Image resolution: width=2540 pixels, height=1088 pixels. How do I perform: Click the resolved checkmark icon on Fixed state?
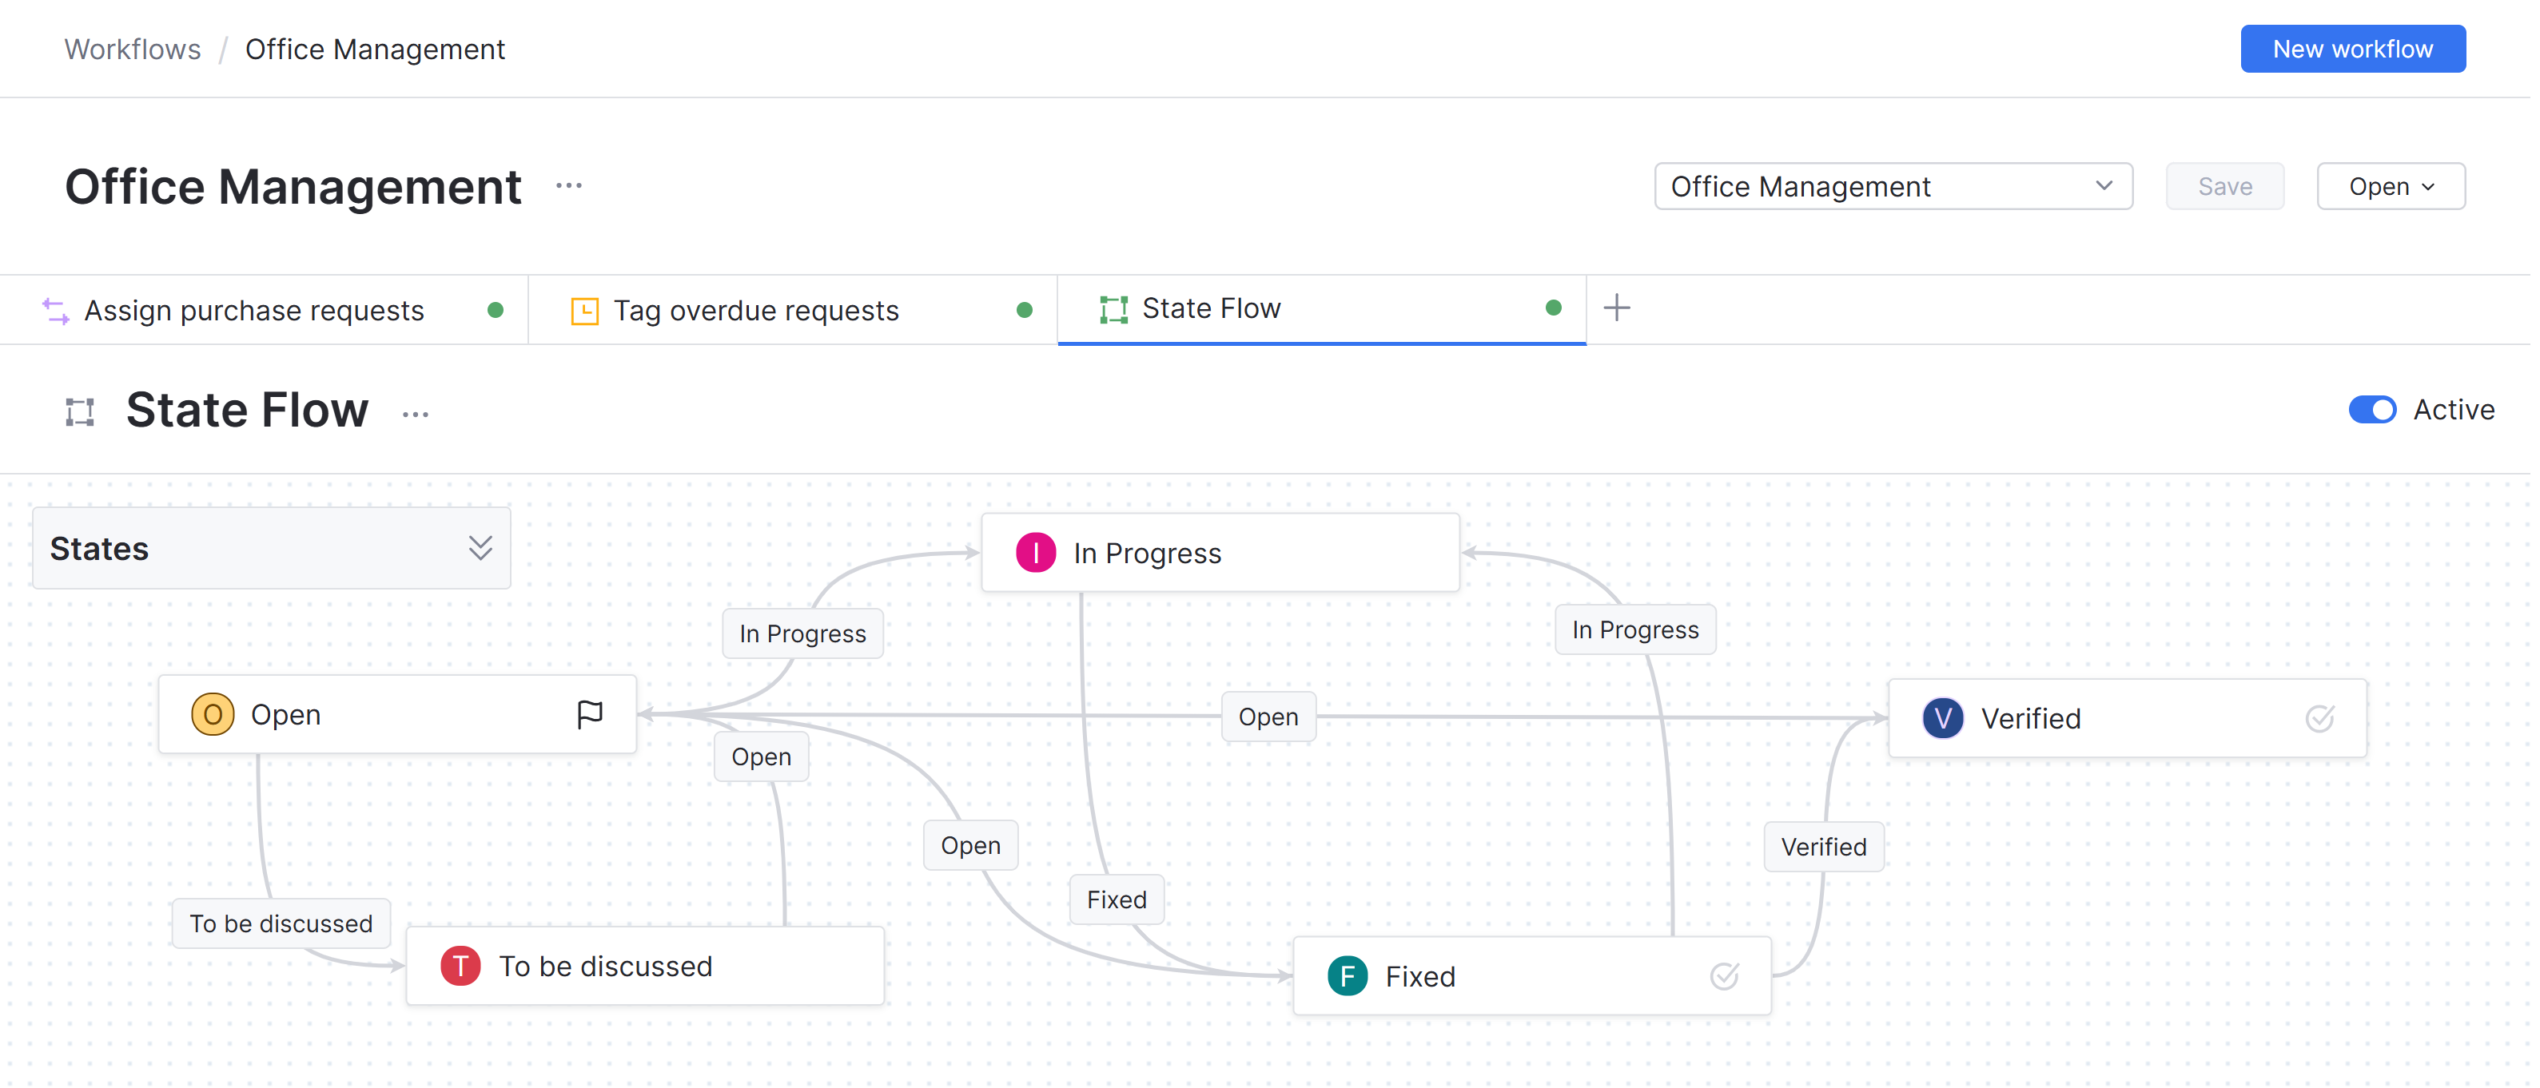pos(1723,975)
